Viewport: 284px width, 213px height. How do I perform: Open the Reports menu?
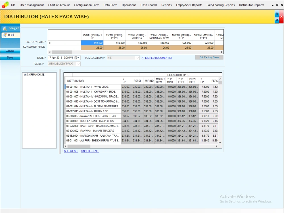[x=166, y=5]
